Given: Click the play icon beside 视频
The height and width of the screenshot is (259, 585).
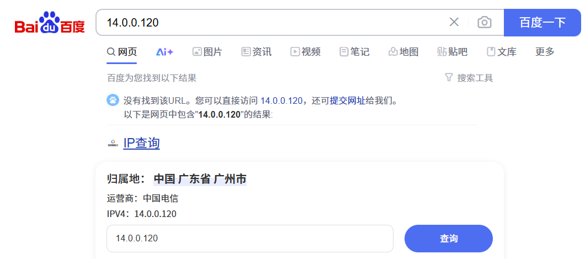Looking at the screenshot, I should point(295,52).
